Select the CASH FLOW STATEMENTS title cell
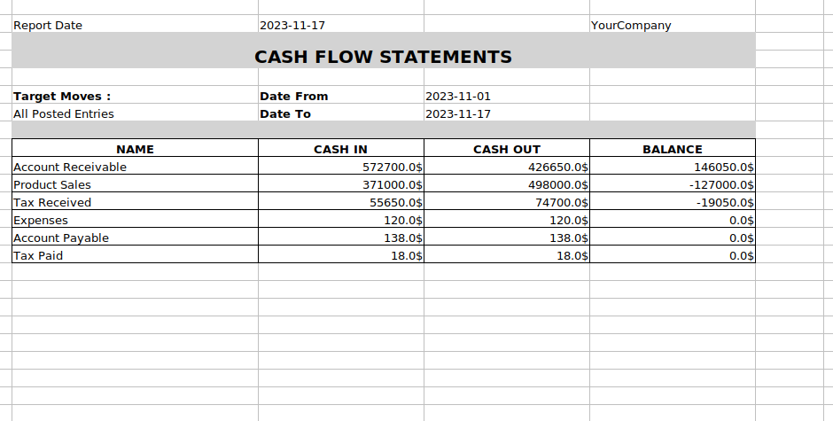Screen dimensions: 833x421 tap(383, 57)
